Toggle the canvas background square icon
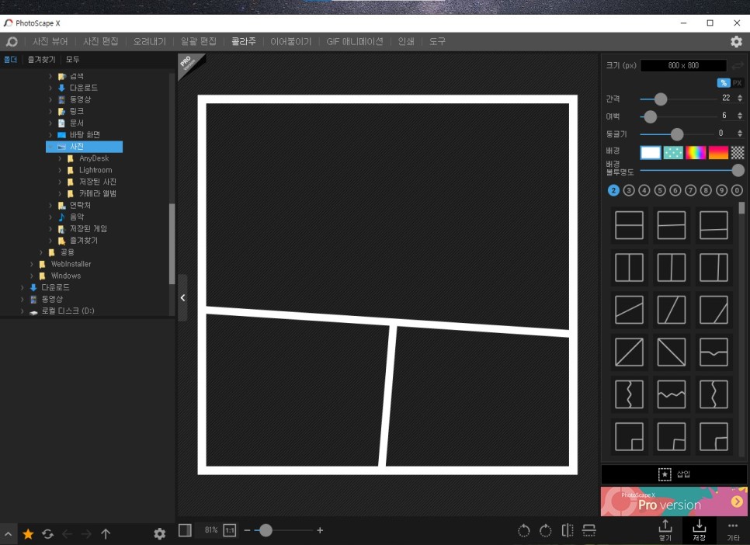 (185, 530)
